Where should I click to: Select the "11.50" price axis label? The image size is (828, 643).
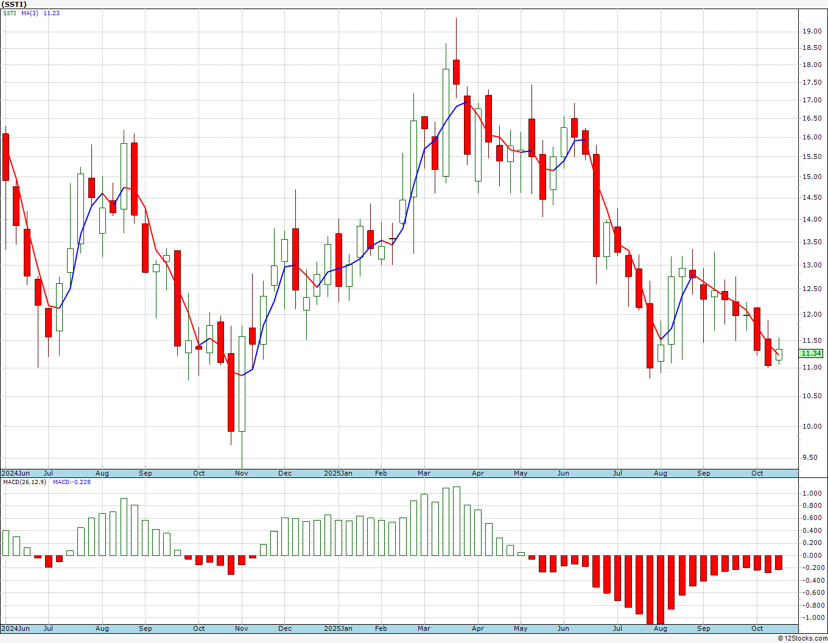coord(812,341)
